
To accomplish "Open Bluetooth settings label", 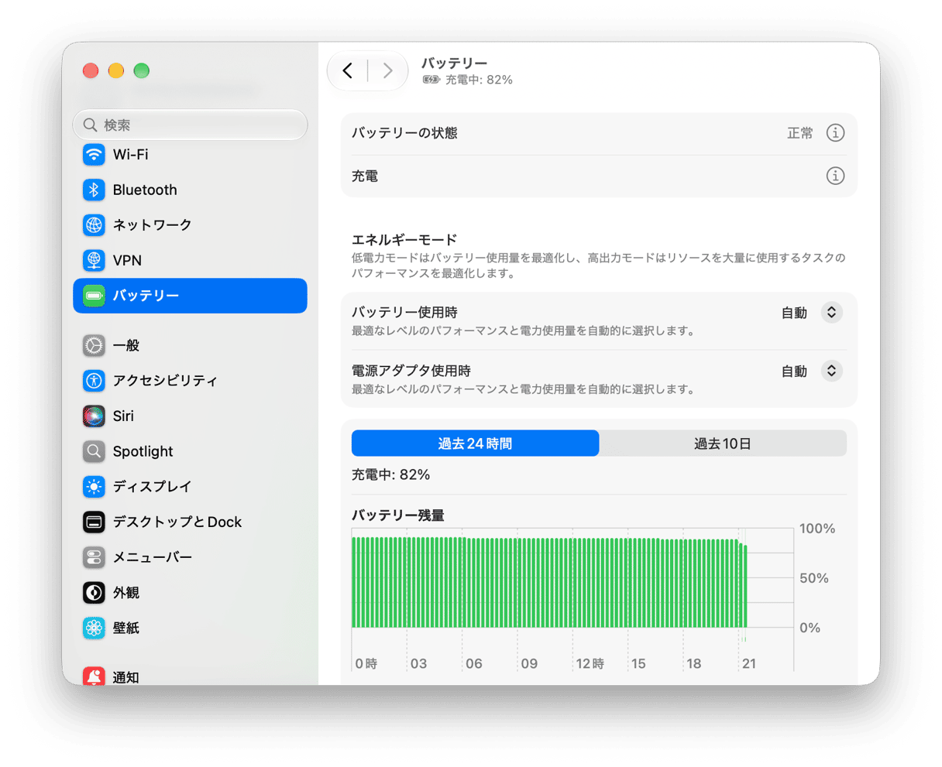I will (145, 190).
